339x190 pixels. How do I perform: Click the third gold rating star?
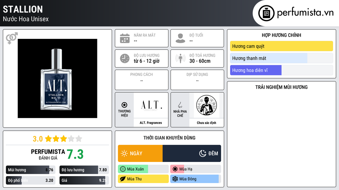(x=64, y=139)
